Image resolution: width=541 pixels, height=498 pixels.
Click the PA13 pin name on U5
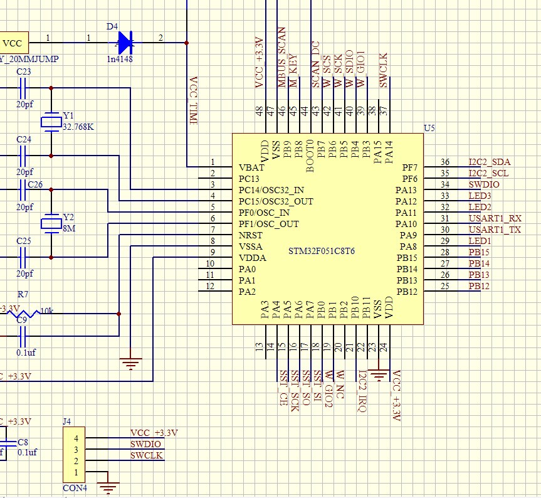(406, 190)
